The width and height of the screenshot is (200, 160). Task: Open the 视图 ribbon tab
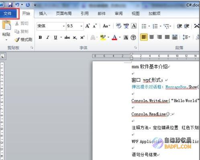coord(135,13)
